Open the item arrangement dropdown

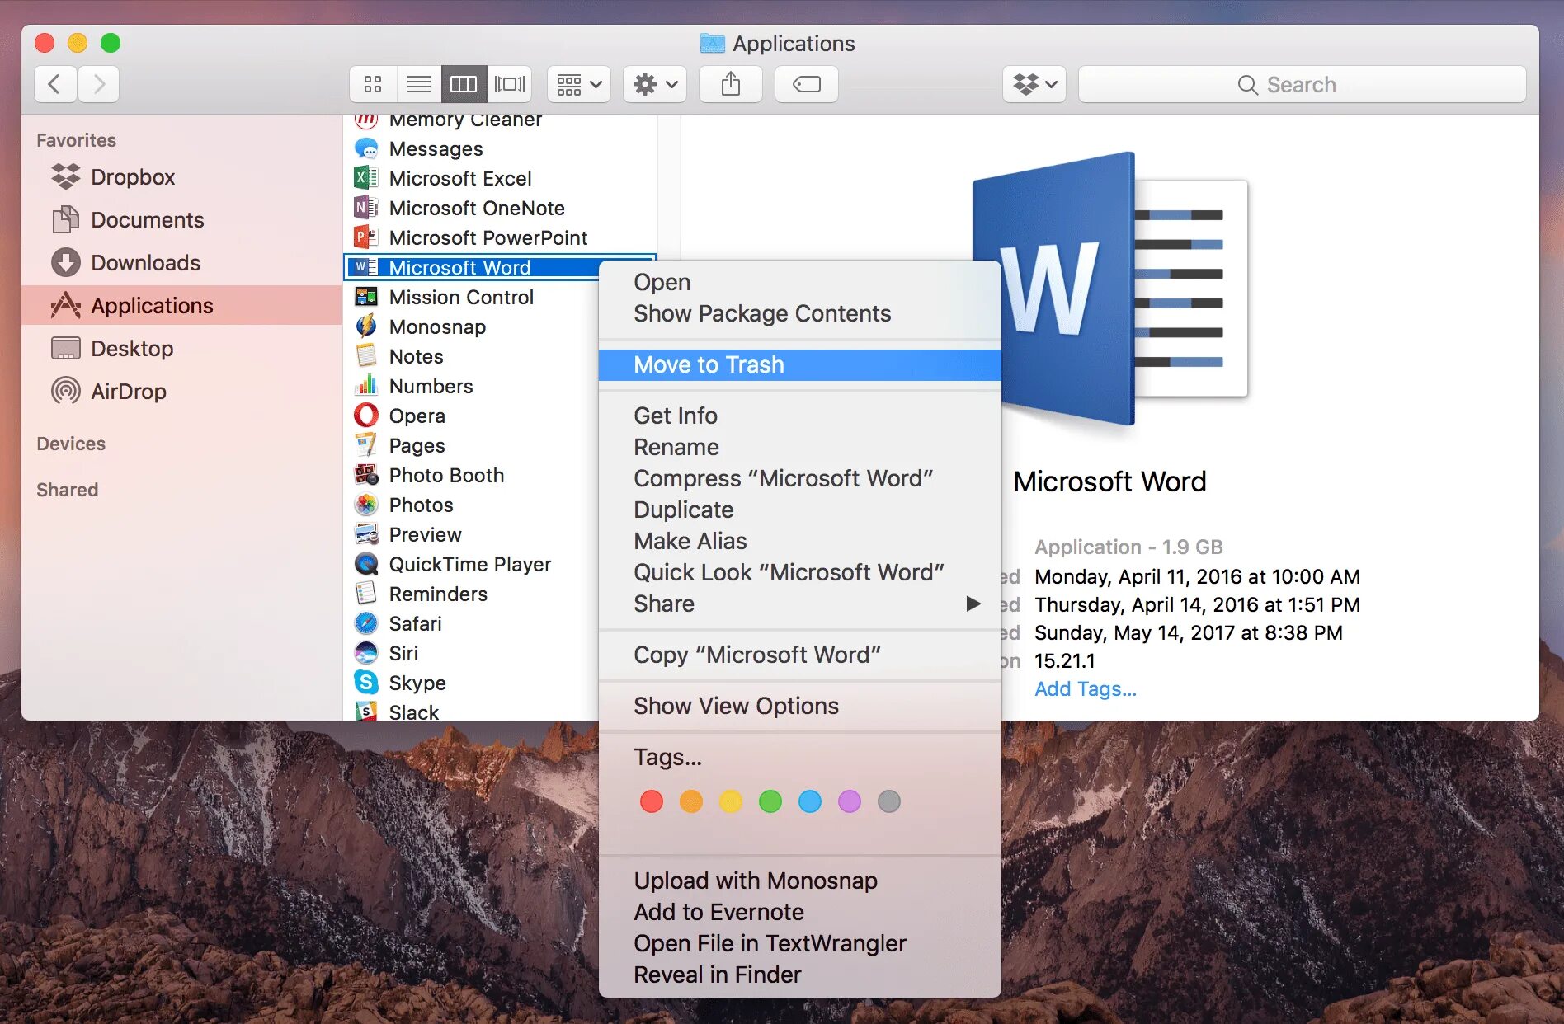click(x=579, y=84)
